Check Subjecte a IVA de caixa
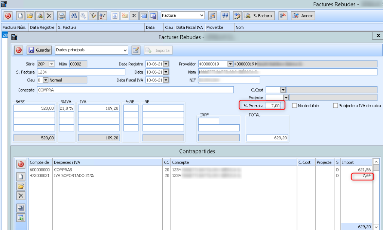 [x=335, y=106]
